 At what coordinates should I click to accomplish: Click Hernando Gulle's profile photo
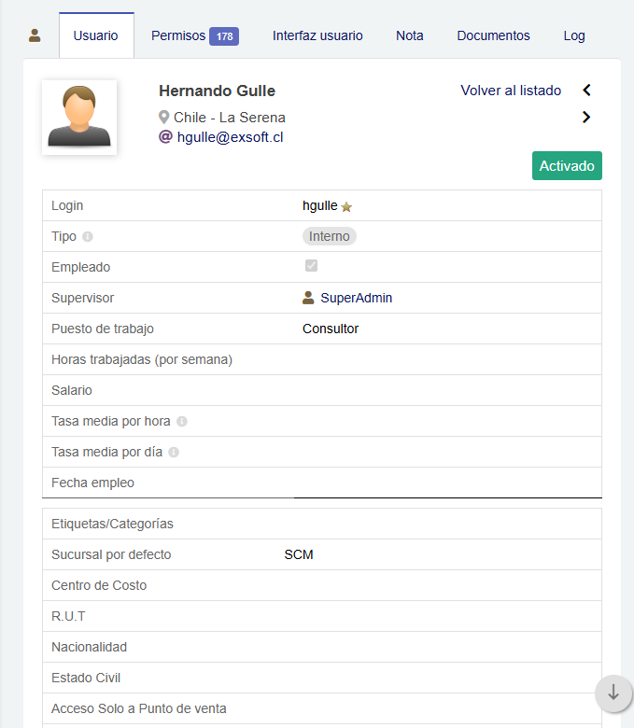click(79, 117)
